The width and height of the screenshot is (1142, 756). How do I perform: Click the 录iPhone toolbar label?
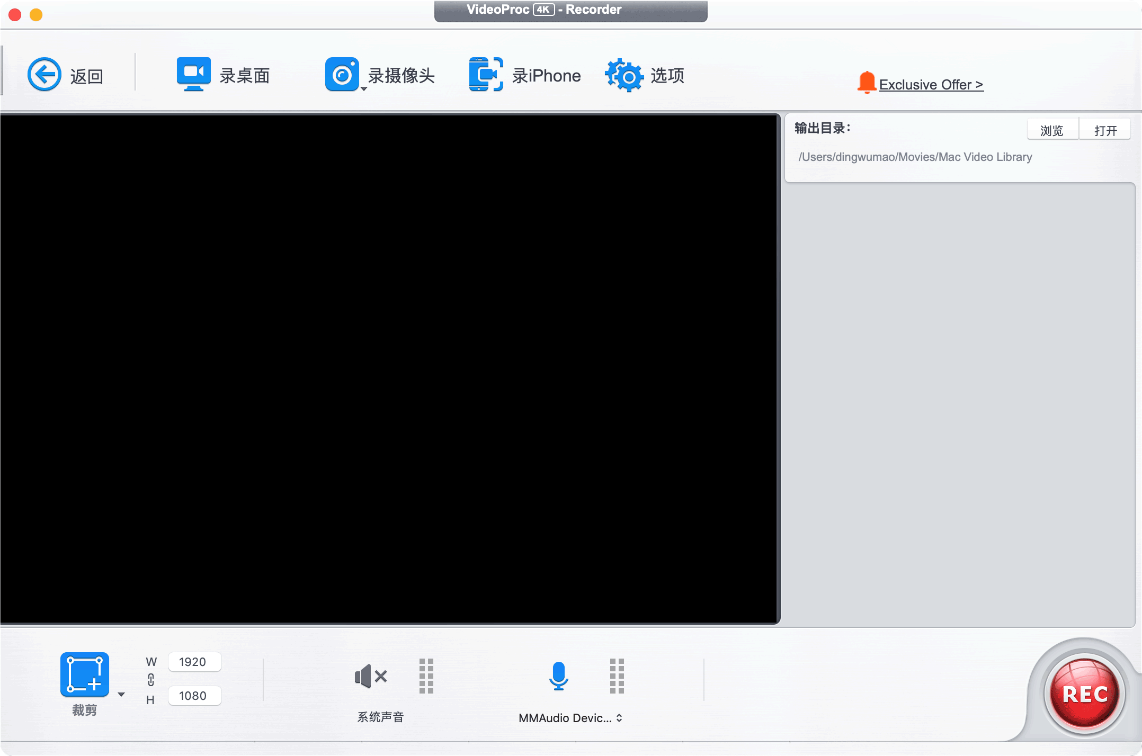coord(546,76)
